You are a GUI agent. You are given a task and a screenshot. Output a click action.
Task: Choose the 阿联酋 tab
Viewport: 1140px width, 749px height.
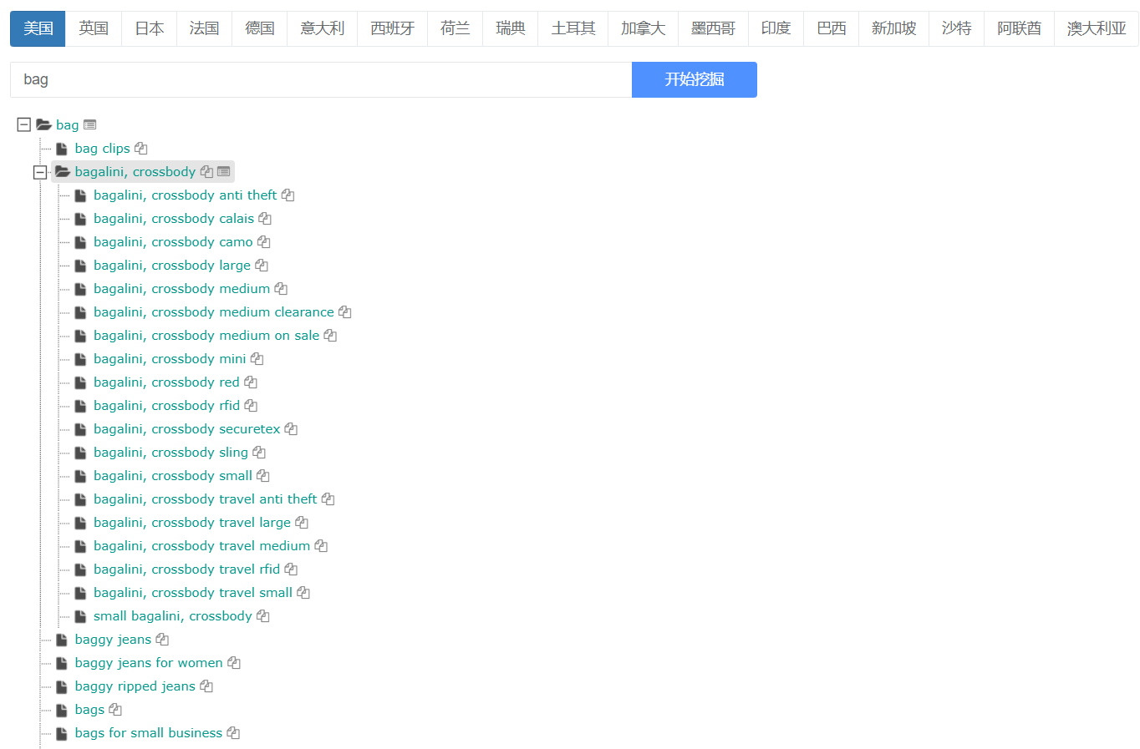tap(1019, 28)
